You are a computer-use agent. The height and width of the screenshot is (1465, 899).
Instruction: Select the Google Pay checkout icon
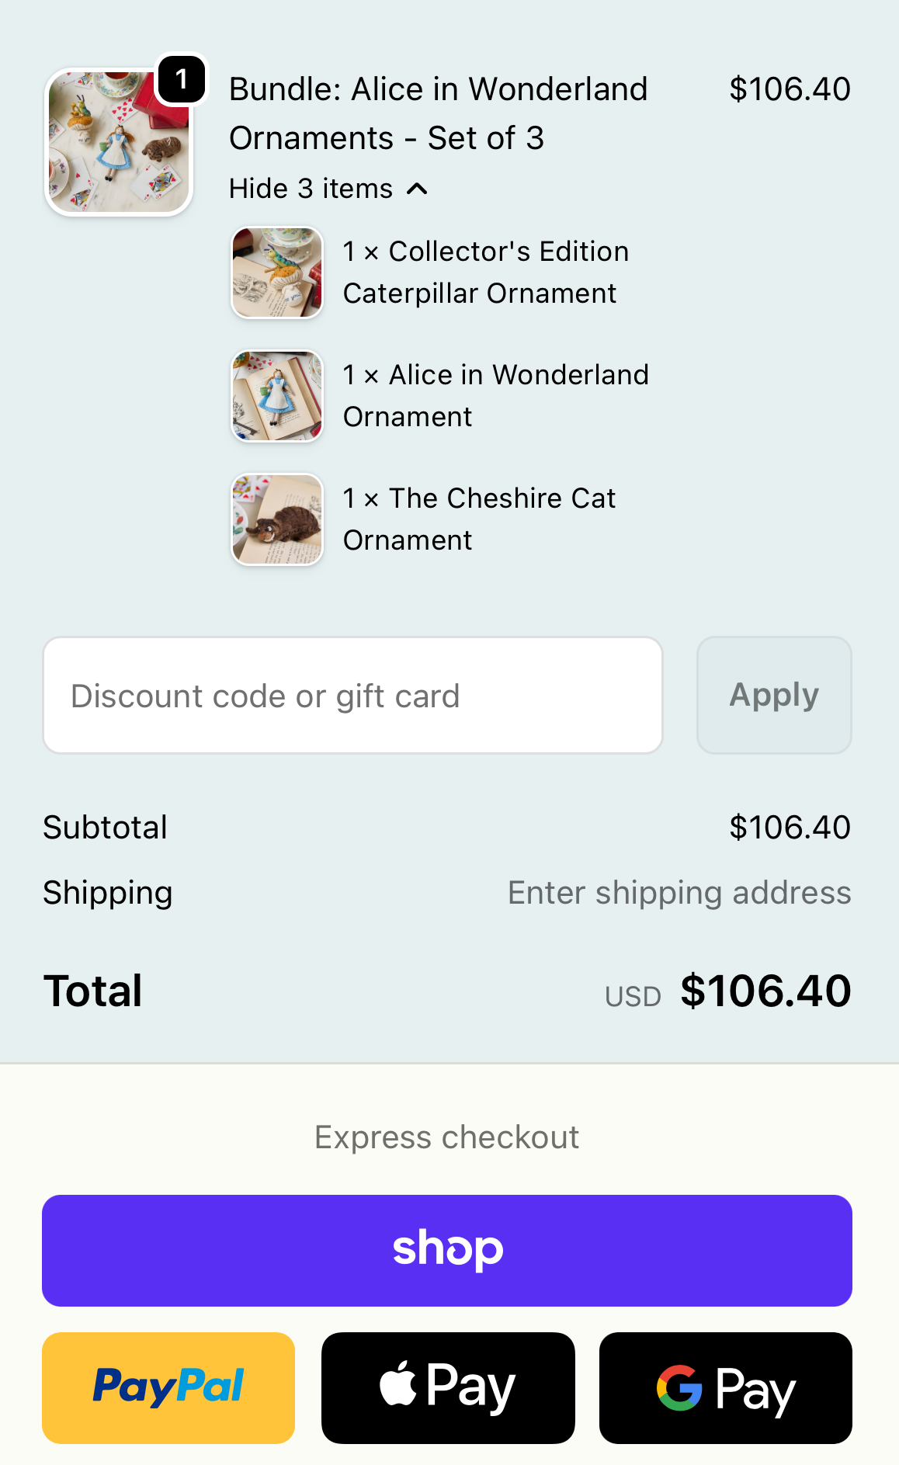pos(724,1387)
